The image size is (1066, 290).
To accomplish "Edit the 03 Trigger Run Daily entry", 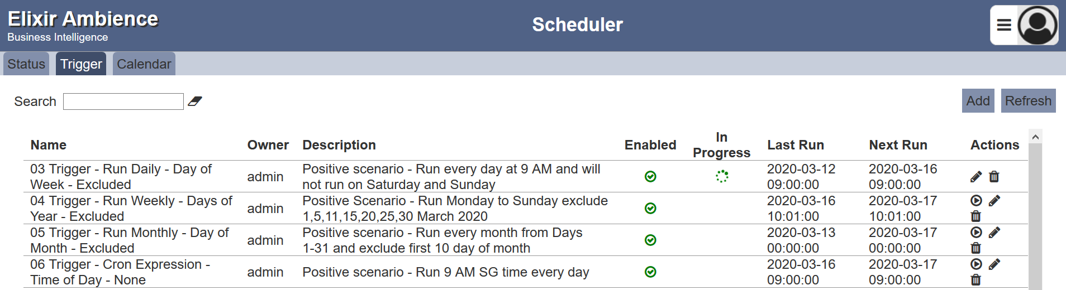I will click(976, 177).
